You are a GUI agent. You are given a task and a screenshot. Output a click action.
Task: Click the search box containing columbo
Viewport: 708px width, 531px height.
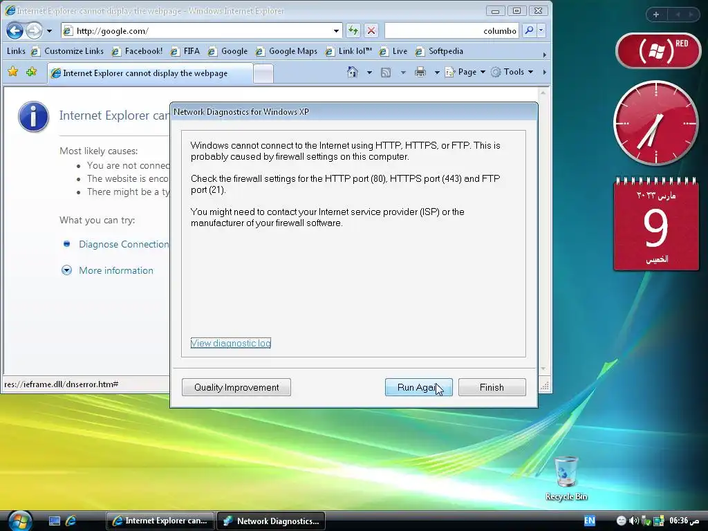(x=451, y=30)
